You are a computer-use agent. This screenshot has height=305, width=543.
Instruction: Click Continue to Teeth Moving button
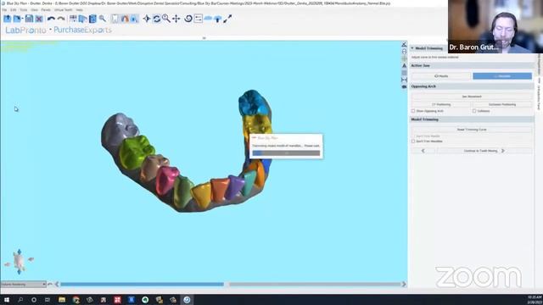pos(484,151)
